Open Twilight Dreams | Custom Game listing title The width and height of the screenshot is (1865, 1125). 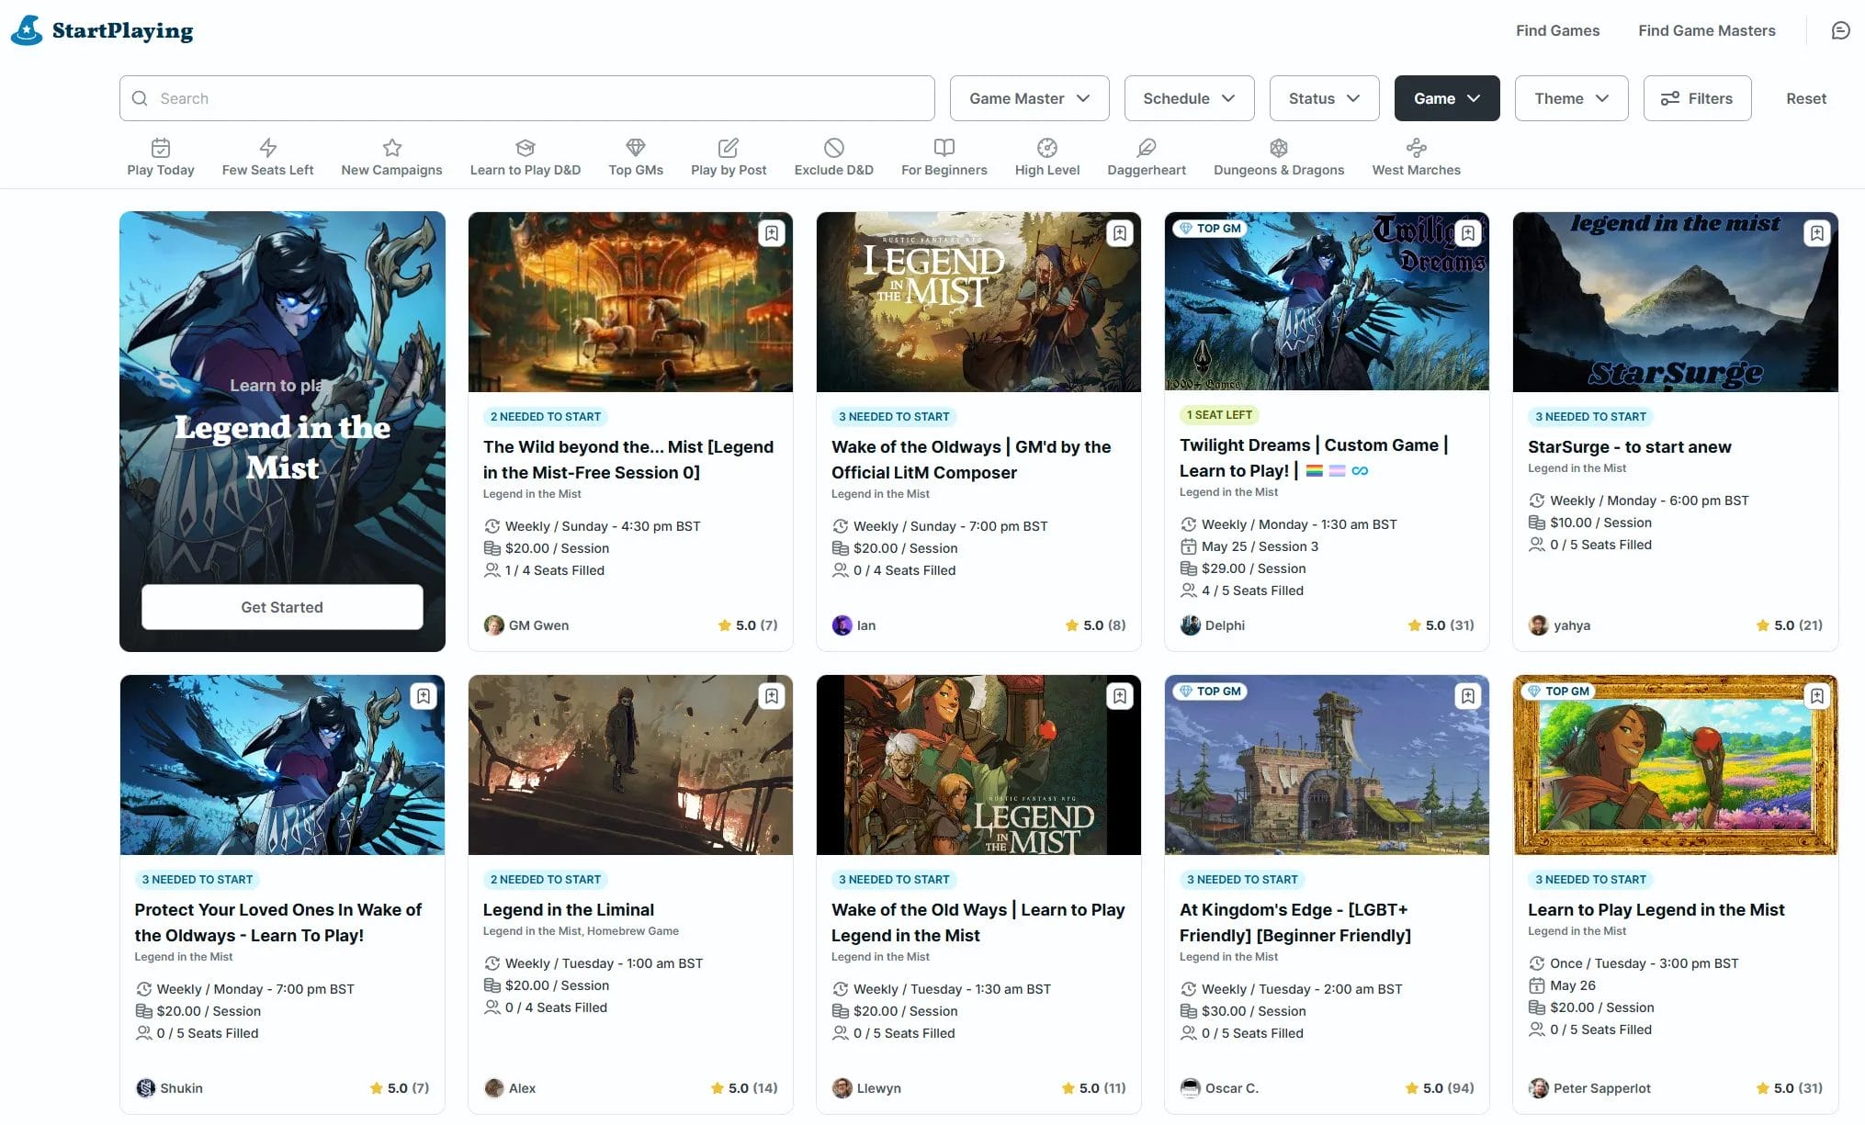[1314, 457]
